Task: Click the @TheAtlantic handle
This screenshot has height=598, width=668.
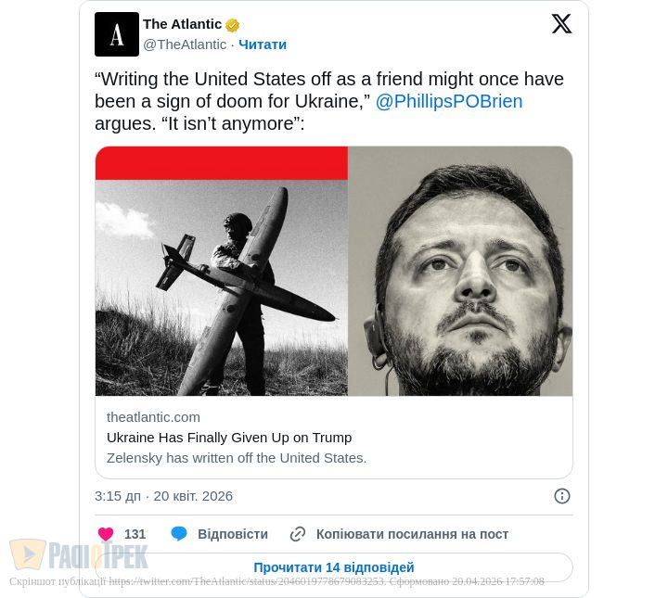Action: pos(185,45)
